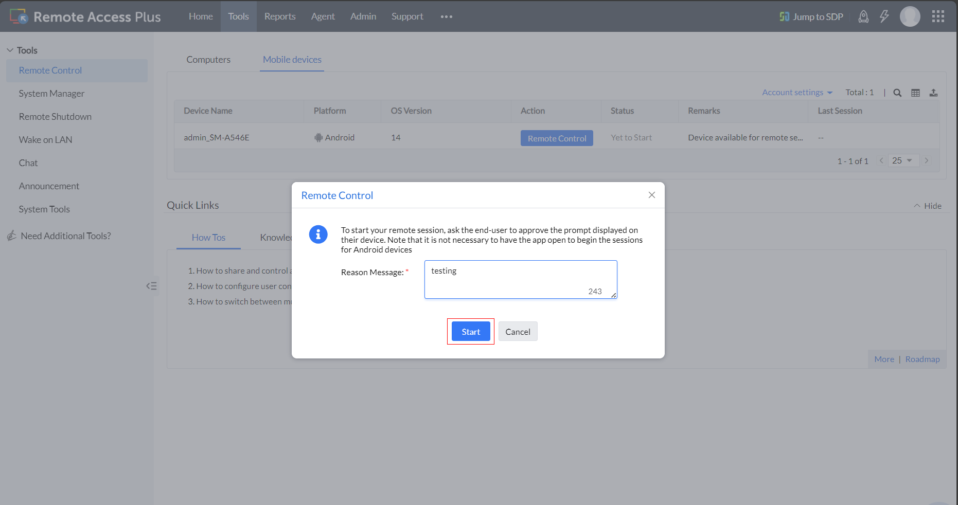Open Remote Shutdown in the sidebar
Image resolution: width=958 pixels, height=505 pixels.
click(x=55, y=117)
